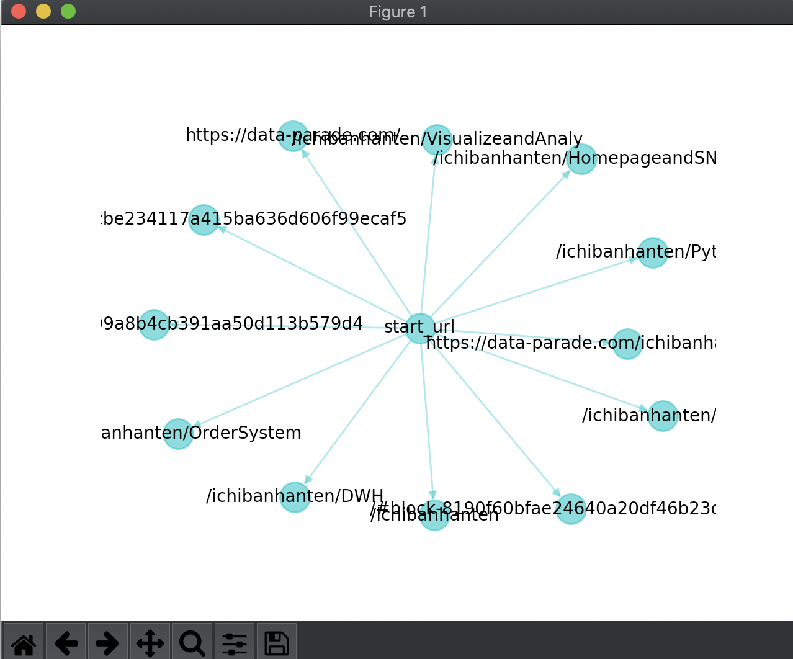
Task: Select the Pan axes cross-arrow tool
Action: point(150,642)
